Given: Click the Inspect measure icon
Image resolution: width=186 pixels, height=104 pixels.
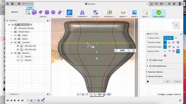Looking at the screenshot, I should (x=123, y=12).
